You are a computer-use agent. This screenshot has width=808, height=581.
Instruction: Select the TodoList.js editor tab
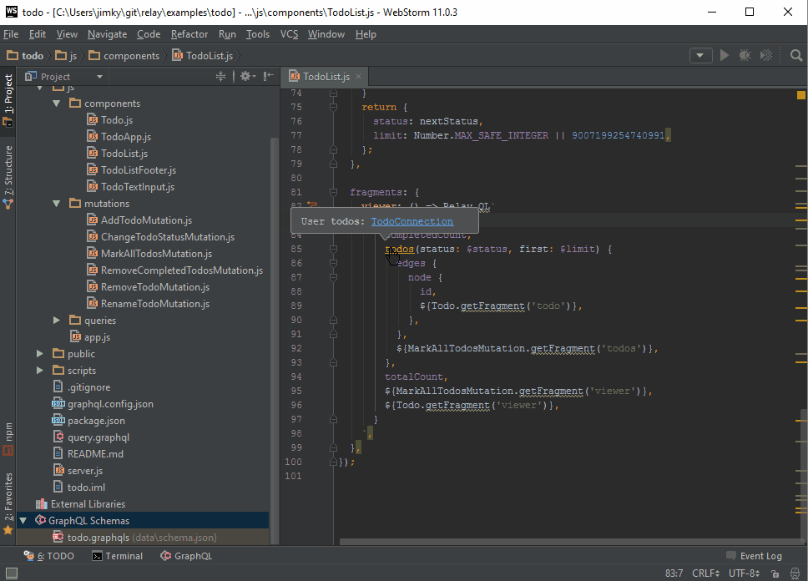pyautogui.click(x=324, y=75)
